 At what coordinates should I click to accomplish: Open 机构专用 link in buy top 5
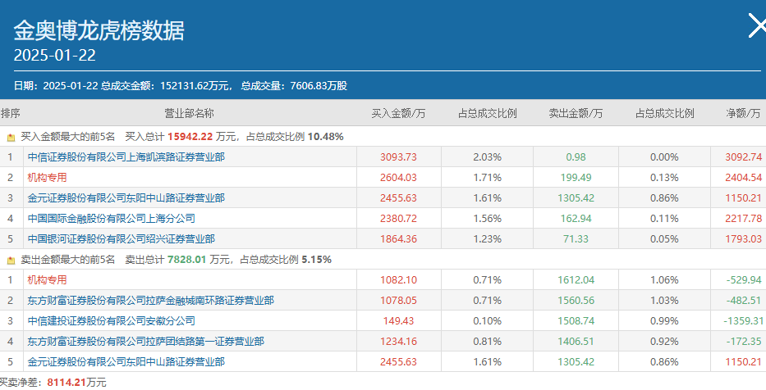(x=47, y=178)
